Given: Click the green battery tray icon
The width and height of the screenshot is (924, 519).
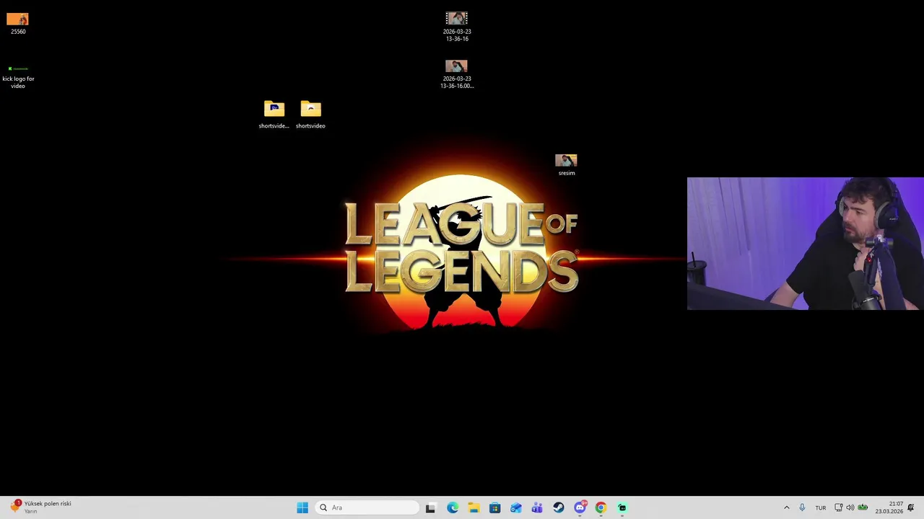Looking at the screenshot, I should [863, 507].
